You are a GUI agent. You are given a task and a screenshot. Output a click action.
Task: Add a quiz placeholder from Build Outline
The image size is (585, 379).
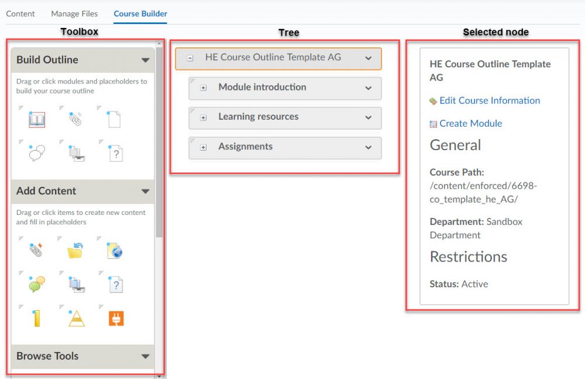pos(116,154)
